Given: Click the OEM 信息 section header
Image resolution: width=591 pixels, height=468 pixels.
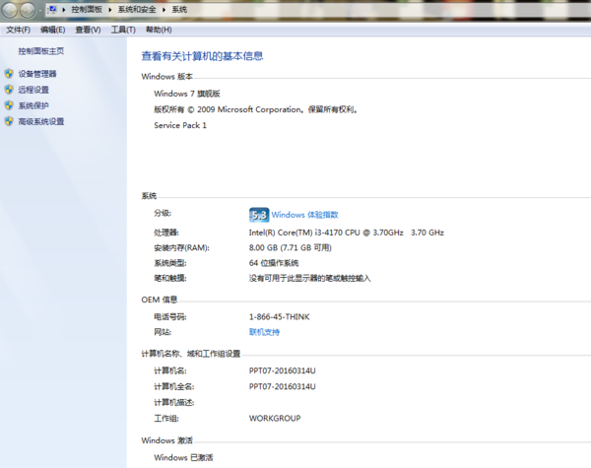Looking at the screenshot, I should coord(159,300).
